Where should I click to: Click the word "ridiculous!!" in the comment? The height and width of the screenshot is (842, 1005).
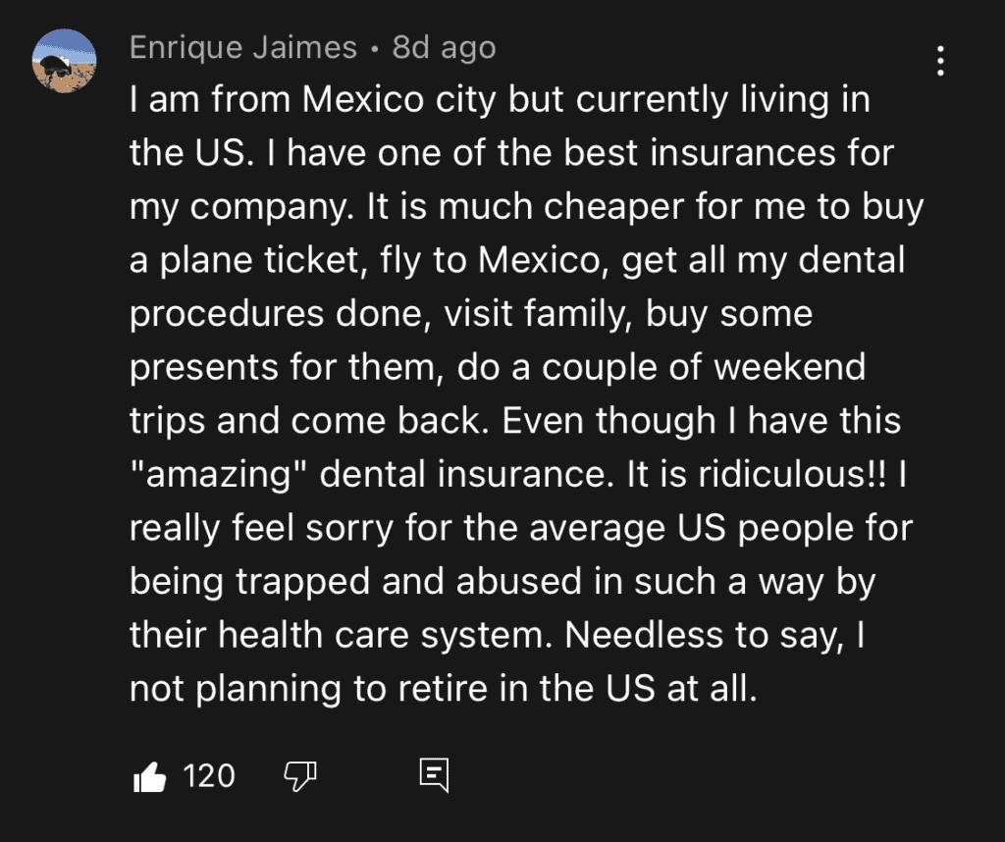click(793, 474)
